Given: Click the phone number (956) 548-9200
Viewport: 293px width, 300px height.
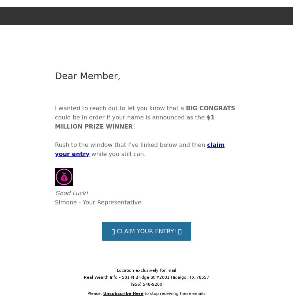Looking at the screenshot, I should tap(146, 284).
